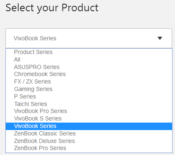This screenshot has height=155, width=175.
Task: Select Gaming Series option
Action: 89,89
